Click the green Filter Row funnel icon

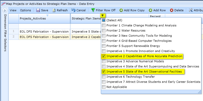[x=93, y=10]
